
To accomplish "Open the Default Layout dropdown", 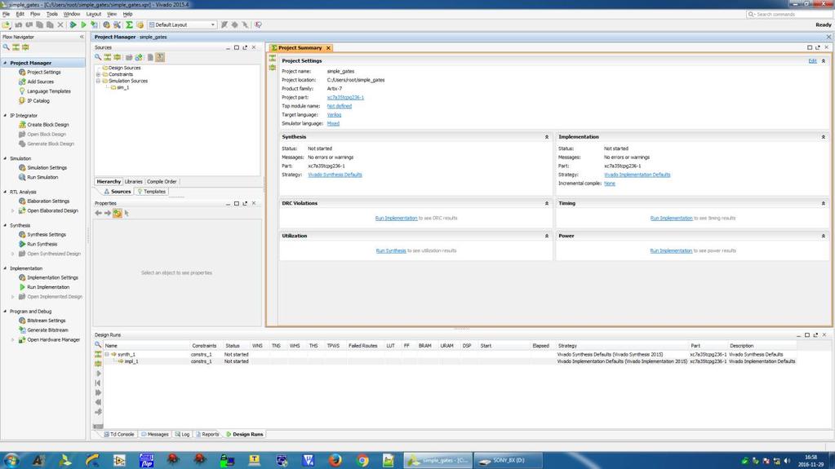I will [182, 24].
